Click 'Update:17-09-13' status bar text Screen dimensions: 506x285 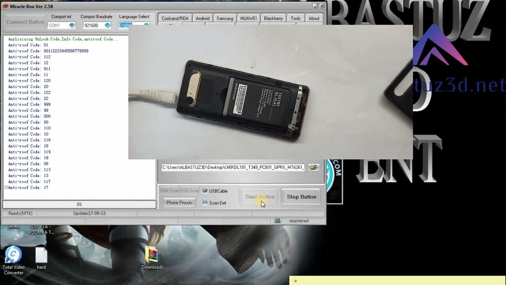pyautogui.click(x=89, y=213)
